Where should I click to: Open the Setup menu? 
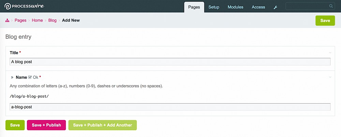coord(214,7)
